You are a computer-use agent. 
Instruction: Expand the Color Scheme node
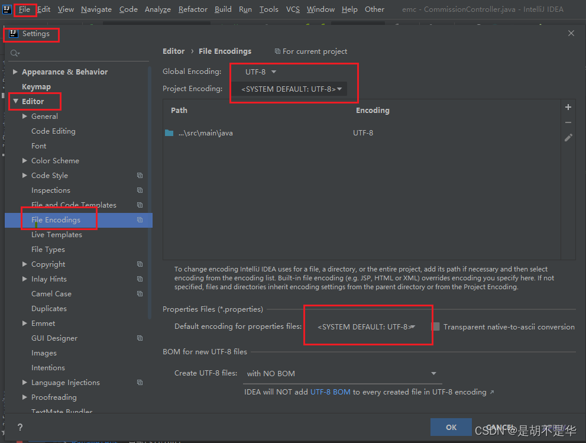point(25,161)
